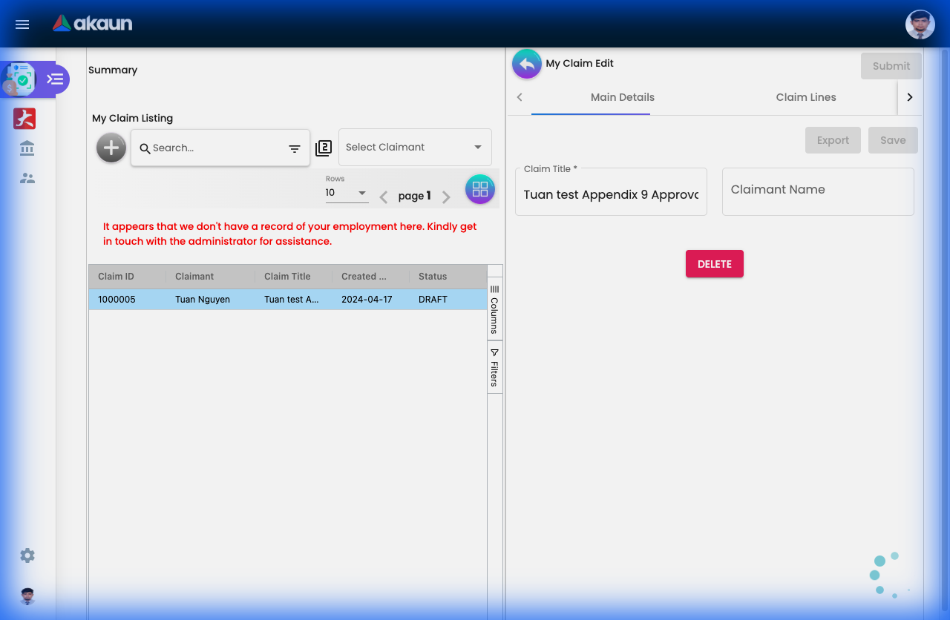Click the red app icon in the sidebar
Screen dimensions: 950x620
pos(24,119)
